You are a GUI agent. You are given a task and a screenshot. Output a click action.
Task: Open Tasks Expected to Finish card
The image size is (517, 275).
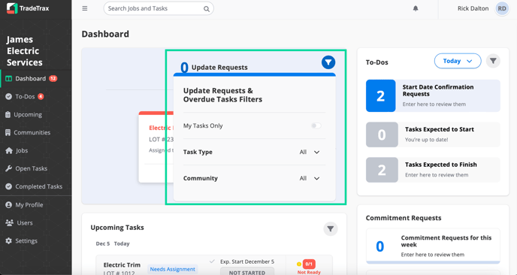pyautogui.click(x=433, y=170)
